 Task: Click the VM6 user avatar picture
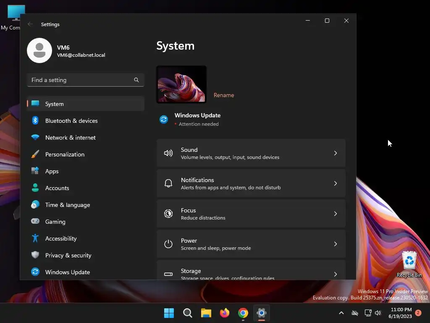click(39, 50)
